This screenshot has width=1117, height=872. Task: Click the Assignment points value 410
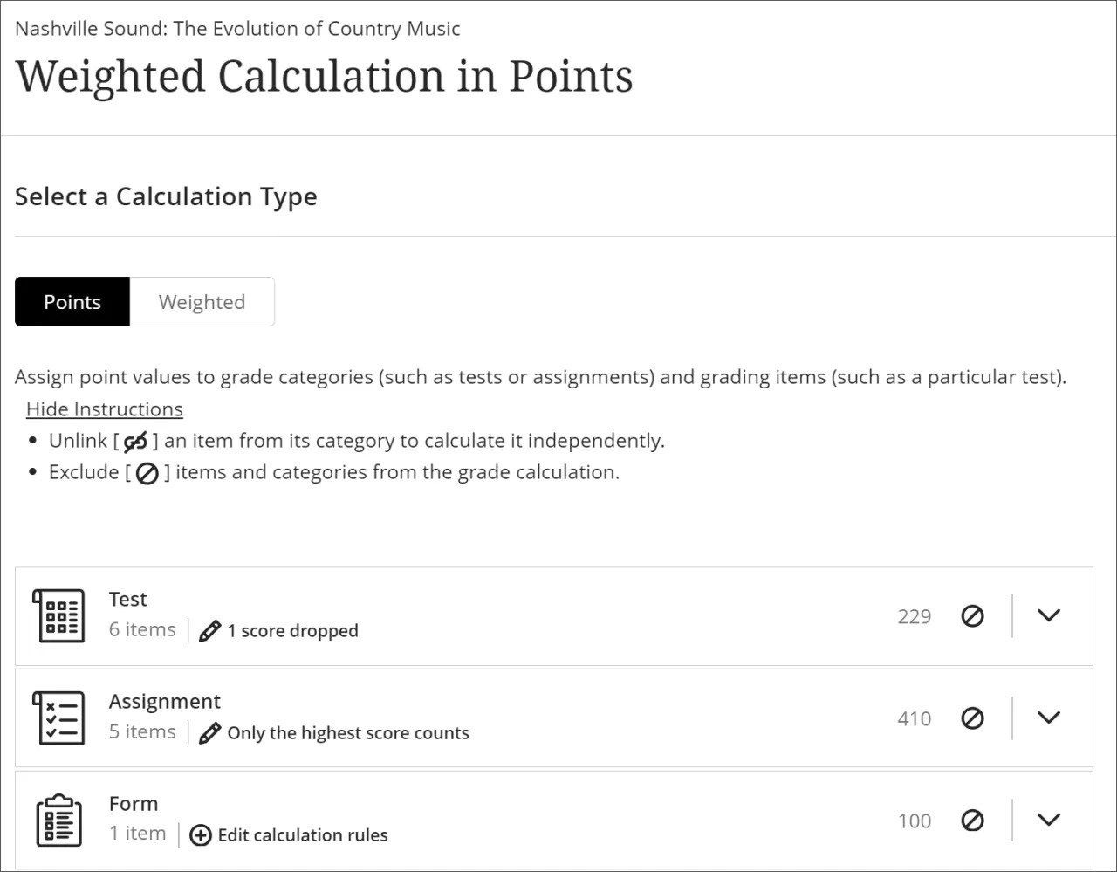coord(914,718)
